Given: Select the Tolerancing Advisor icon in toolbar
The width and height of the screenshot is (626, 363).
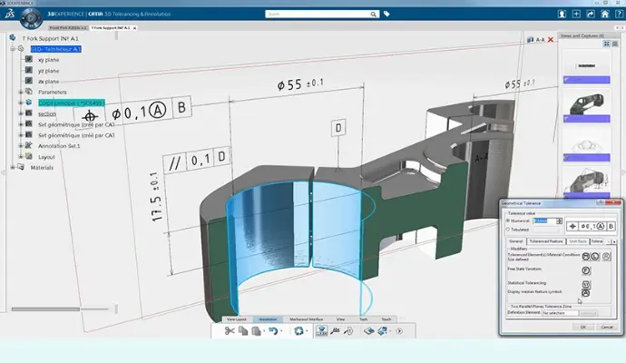Looking at the screenshot, I should coord(321,330).
